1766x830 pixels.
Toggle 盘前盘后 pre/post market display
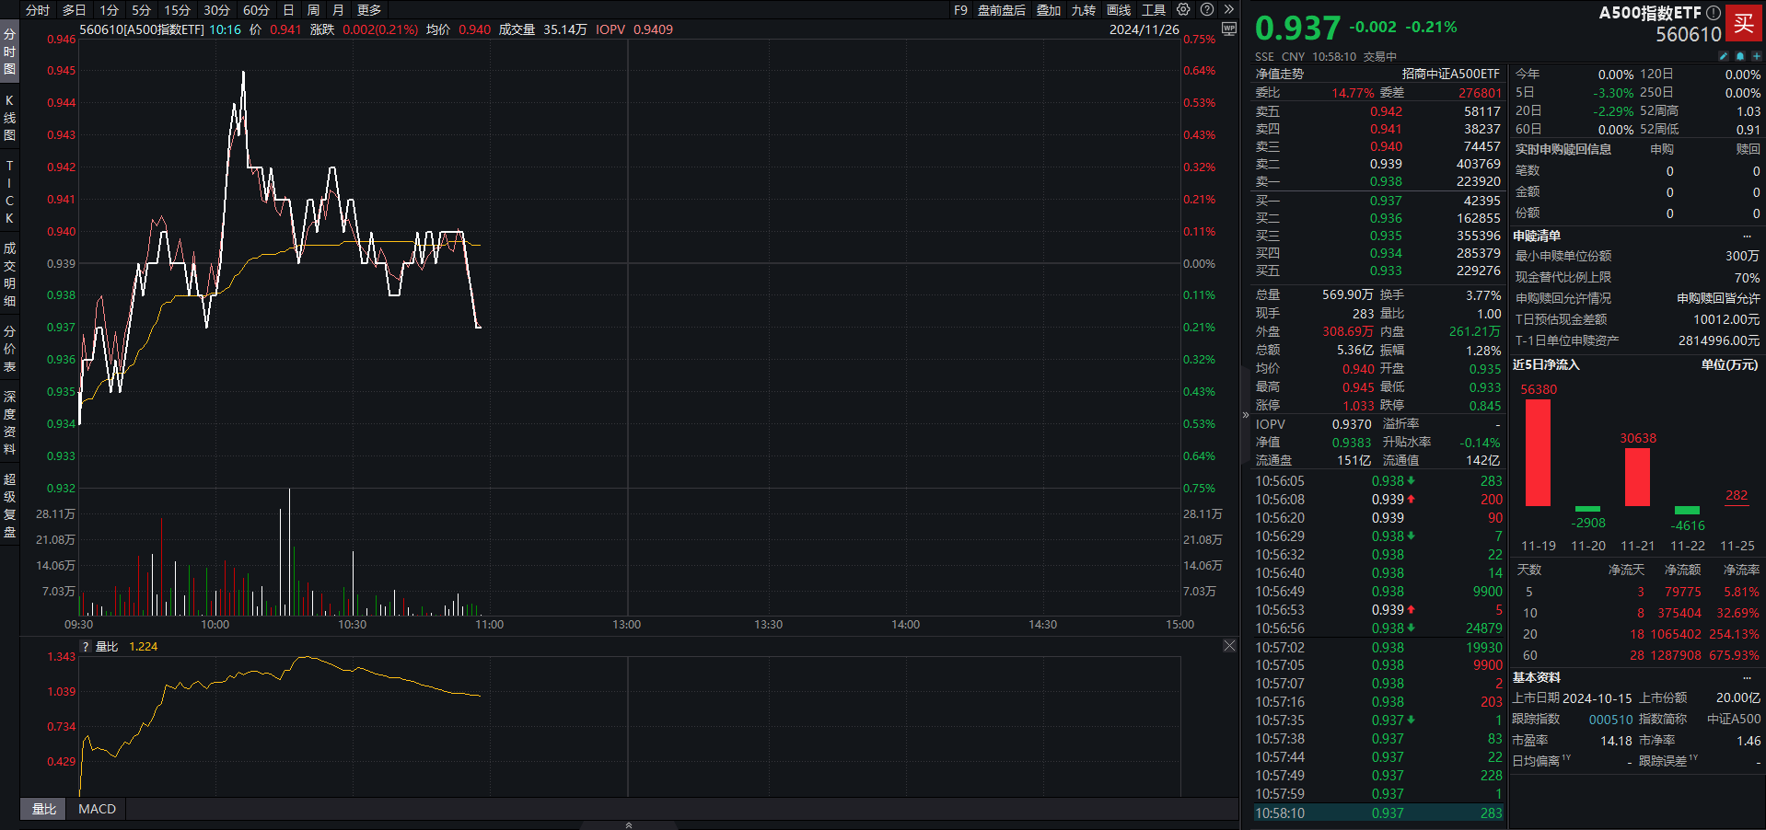[x=1002, y=10]
